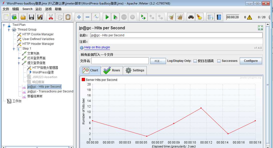The width and height of the screenshot is (273, 148).
Task: Open the Templates toolbar icon
Action: pos(14,17)
